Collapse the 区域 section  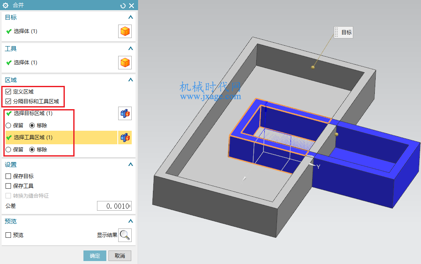pos(130,80)
